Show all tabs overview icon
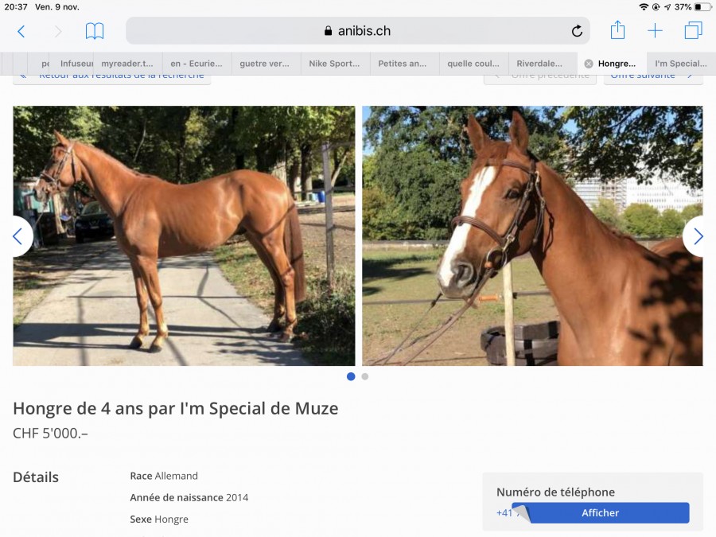This screenshot has height=537, width=716. tap(693, 30)
